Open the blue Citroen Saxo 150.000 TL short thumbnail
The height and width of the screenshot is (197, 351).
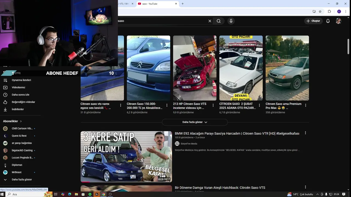(148, 68)
